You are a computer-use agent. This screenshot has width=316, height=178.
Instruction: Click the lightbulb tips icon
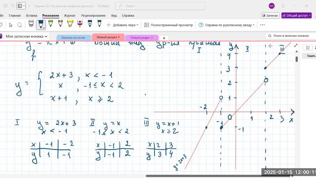283,6
